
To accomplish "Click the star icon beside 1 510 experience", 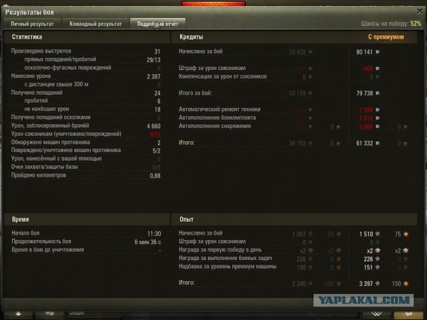I will point(378,234).
